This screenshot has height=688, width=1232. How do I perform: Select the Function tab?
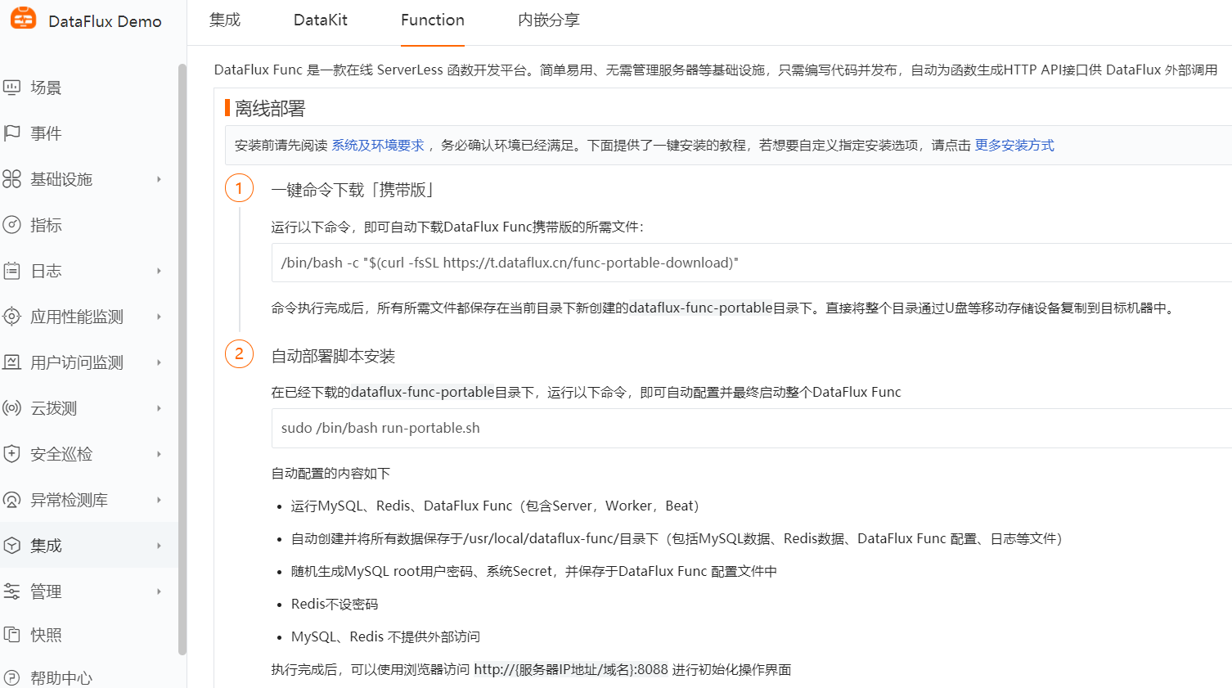[433, 20]
